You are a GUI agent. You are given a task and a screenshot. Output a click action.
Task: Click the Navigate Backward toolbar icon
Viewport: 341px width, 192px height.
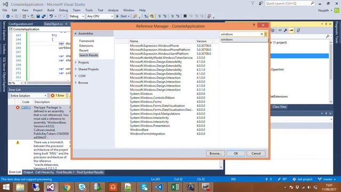pyautogui.click(x=8, y=17)
